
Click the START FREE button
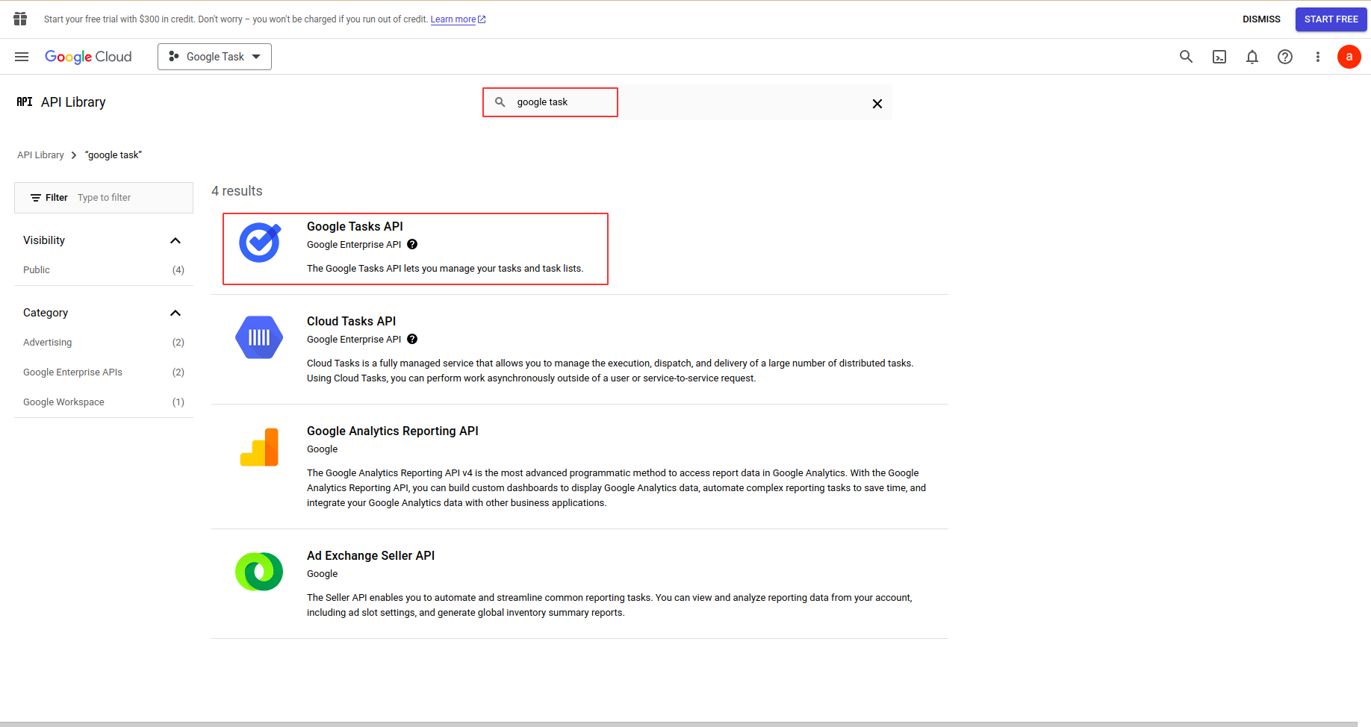click(x=1331, y=19)
